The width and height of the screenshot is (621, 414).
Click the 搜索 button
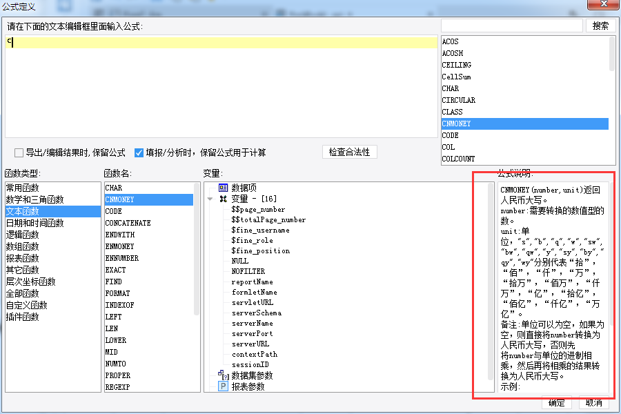[x=600, y=26]
